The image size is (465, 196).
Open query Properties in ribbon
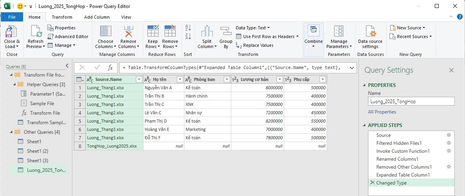pyautogui.click(x=61, y=27)
